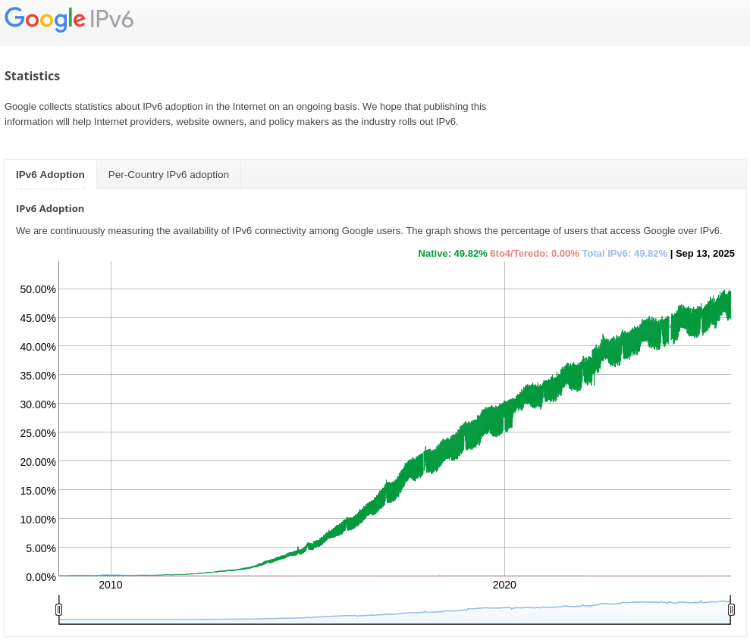750x640 pixels.
Task: Click the 0.00% y-axis label
Action: [x=41, y=577]
